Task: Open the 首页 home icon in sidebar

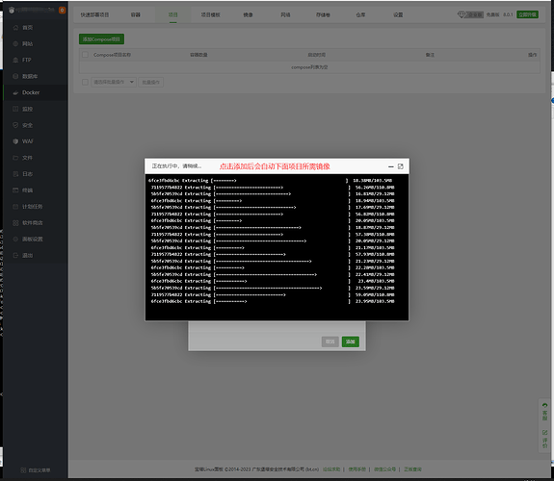Action: coord(15,28)
